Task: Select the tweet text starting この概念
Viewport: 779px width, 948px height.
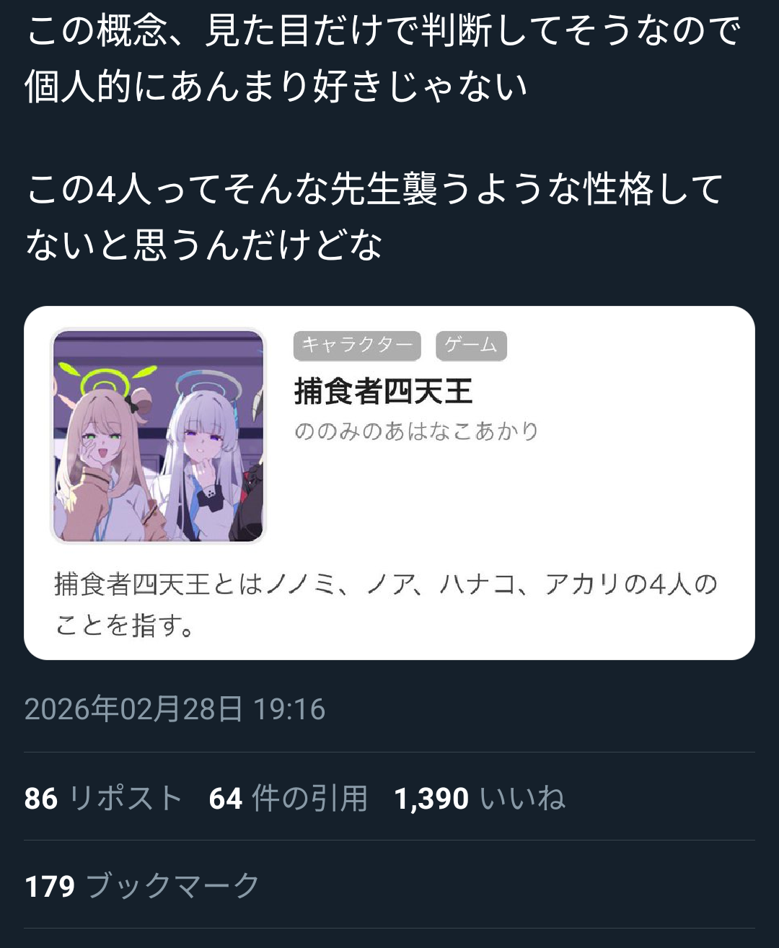Action: [x=382, y=59]
